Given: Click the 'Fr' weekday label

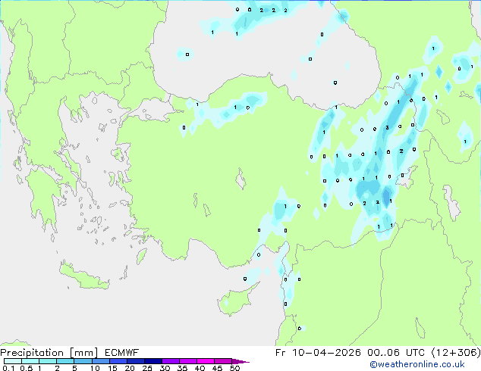Looking at the screenshot, I should pos(281,353).
